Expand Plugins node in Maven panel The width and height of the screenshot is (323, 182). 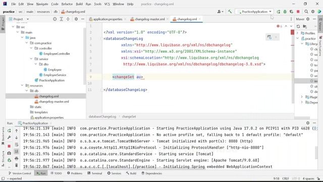click(302, 97)
